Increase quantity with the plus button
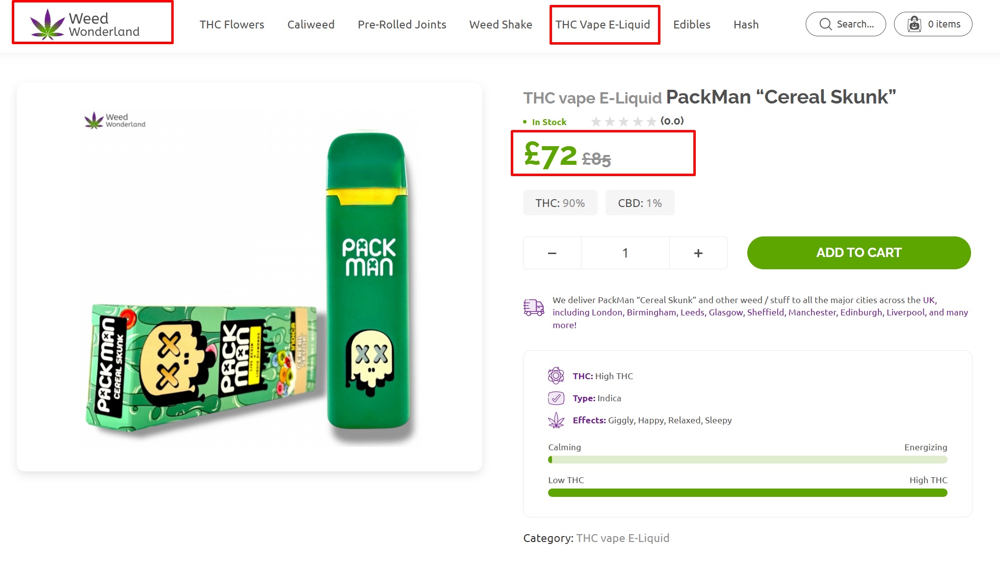 [x=698, y=253]
